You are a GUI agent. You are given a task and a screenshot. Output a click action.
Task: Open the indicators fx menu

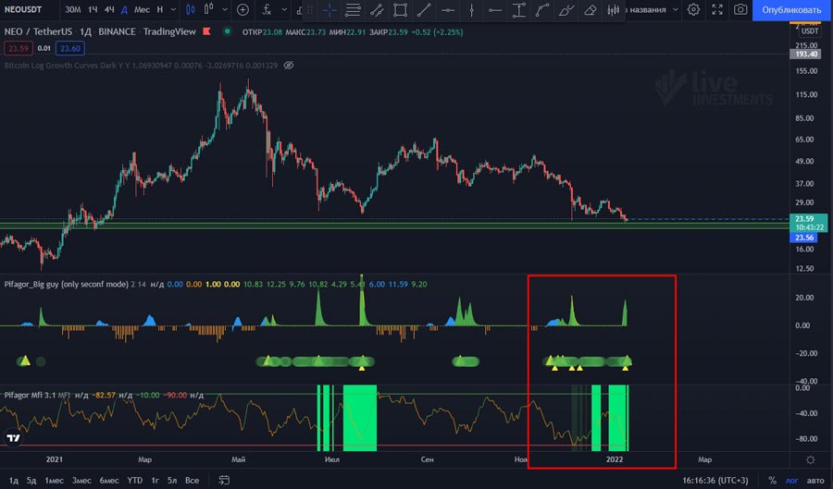267,10
